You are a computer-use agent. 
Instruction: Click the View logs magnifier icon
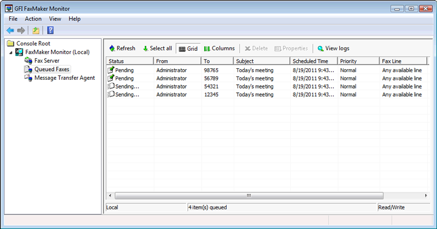click(321, 49)
